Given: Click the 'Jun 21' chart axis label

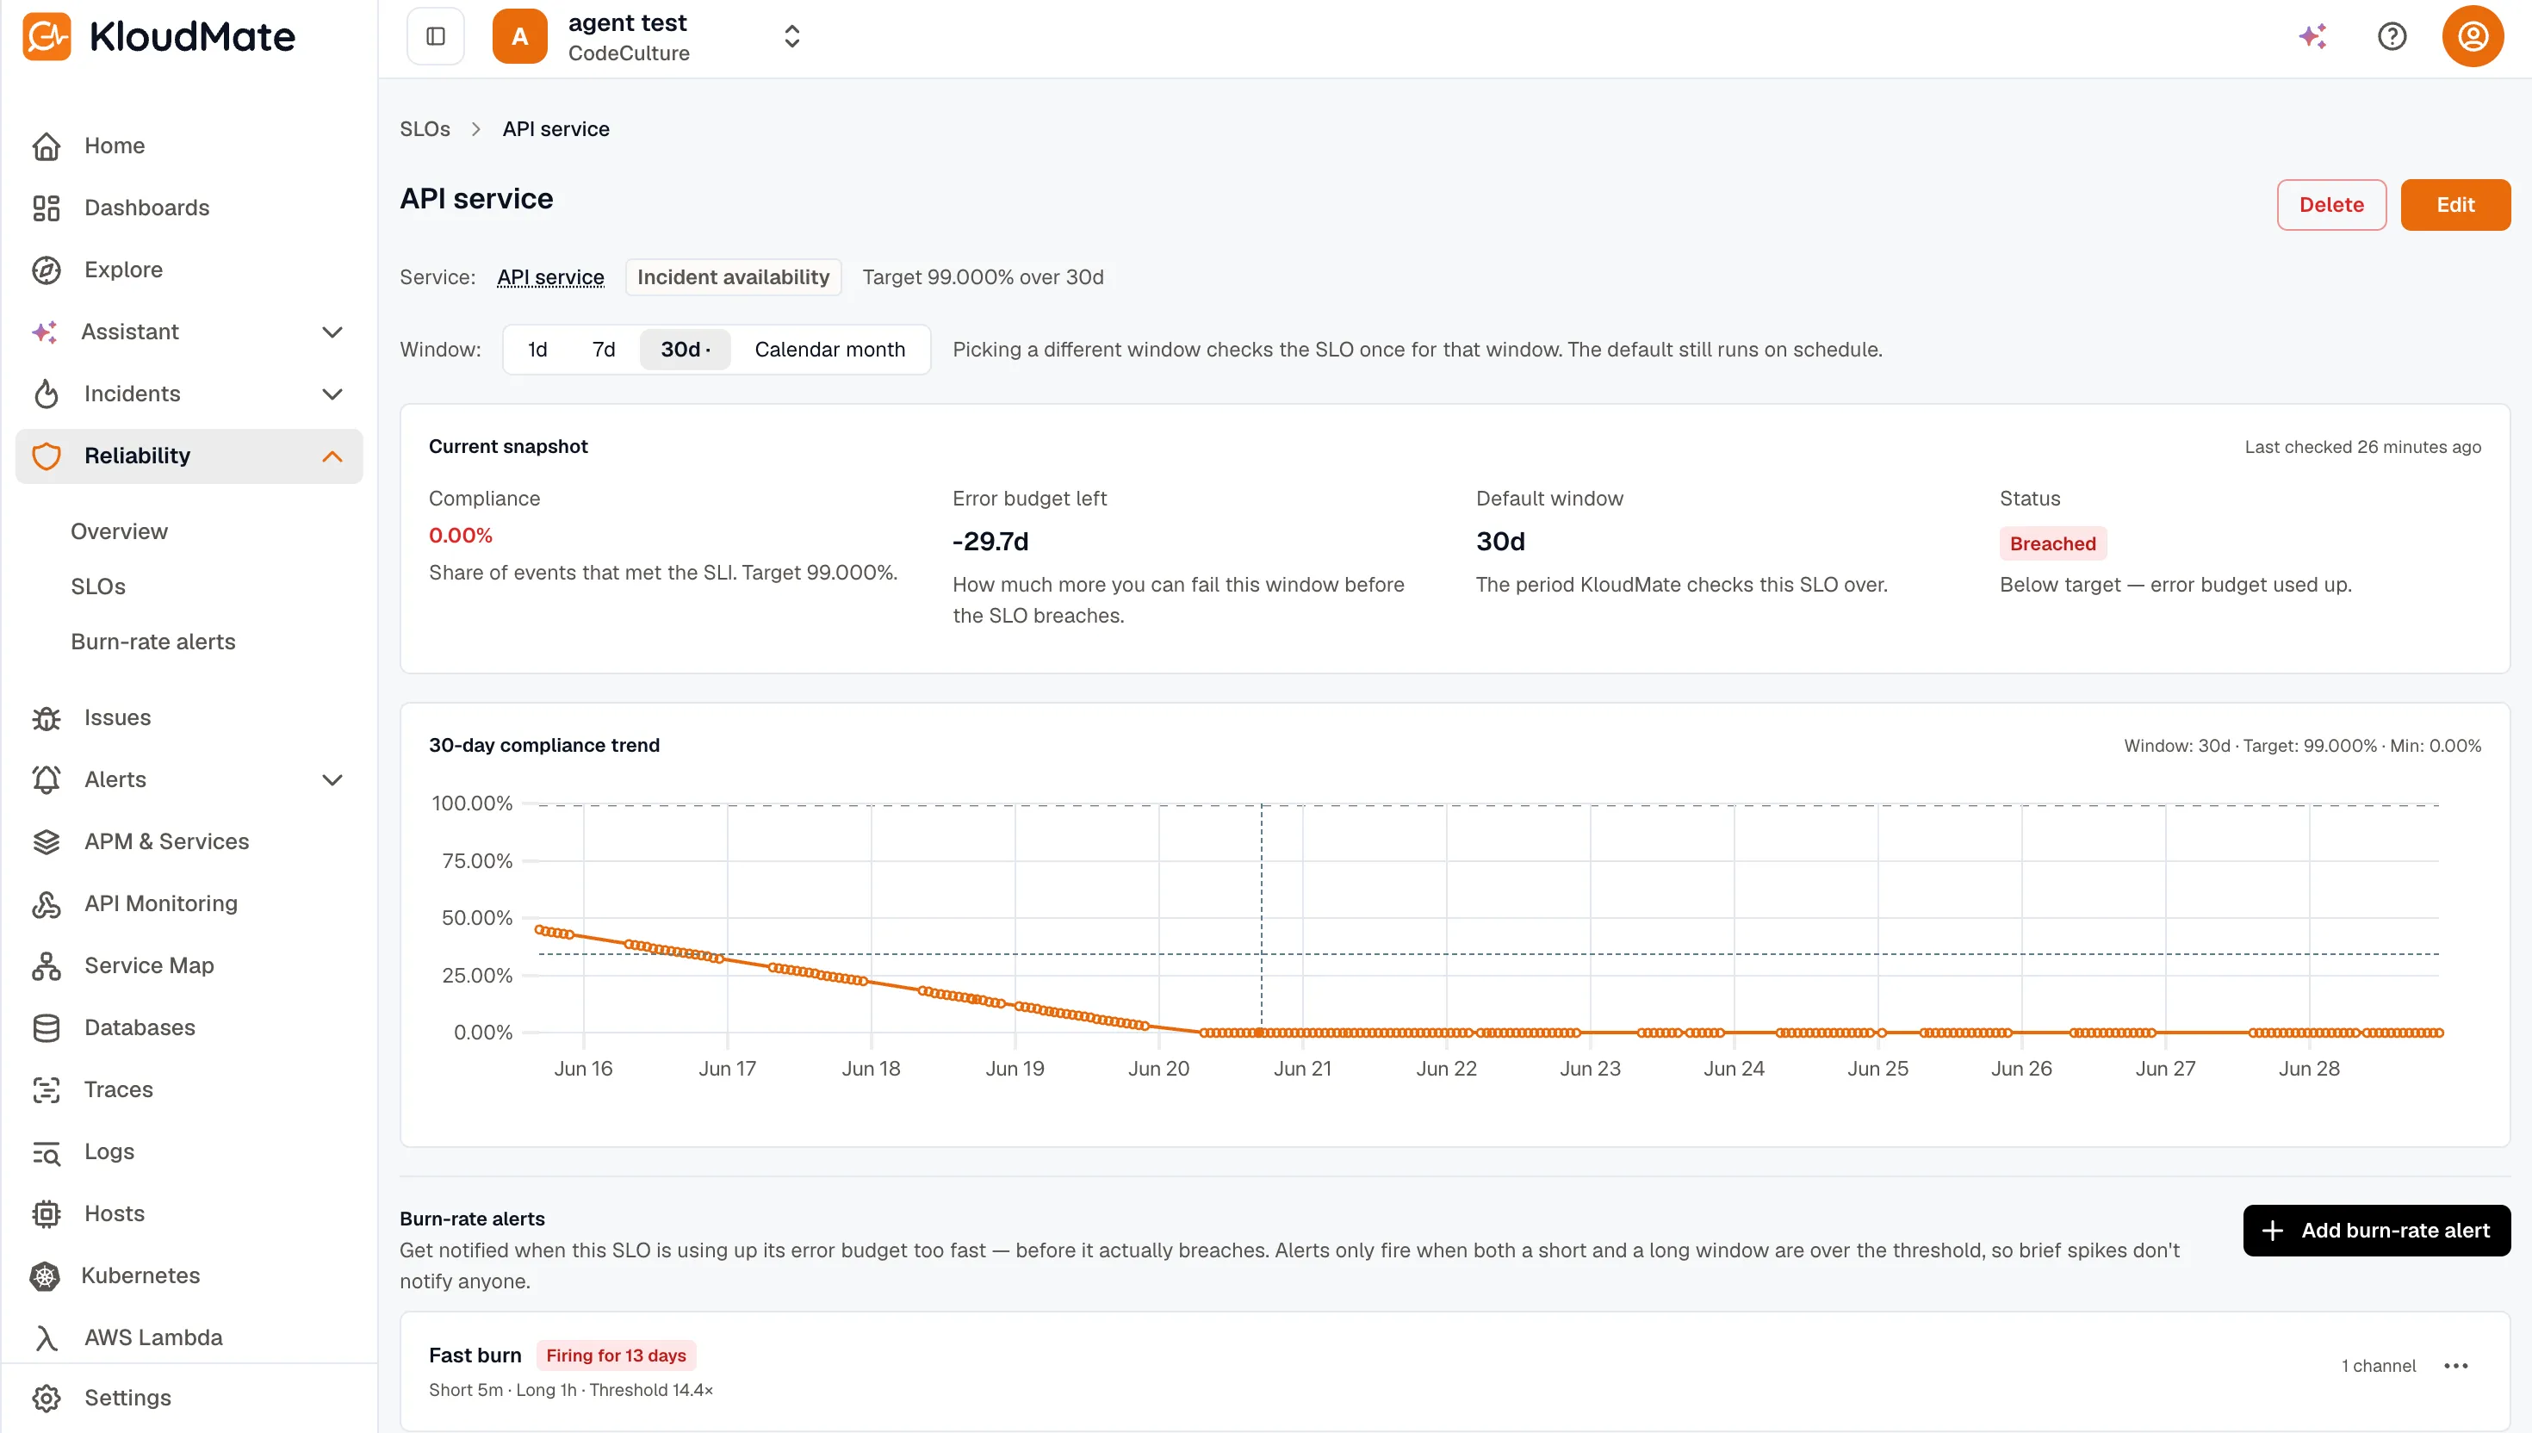Looking at the screenshot, I should [x=1302, y=1069].
